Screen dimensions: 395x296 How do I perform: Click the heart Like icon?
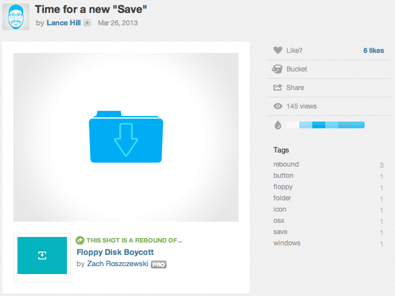277,51
